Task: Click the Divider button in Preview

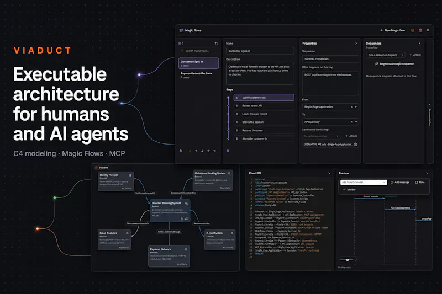Action: point(349,190)
